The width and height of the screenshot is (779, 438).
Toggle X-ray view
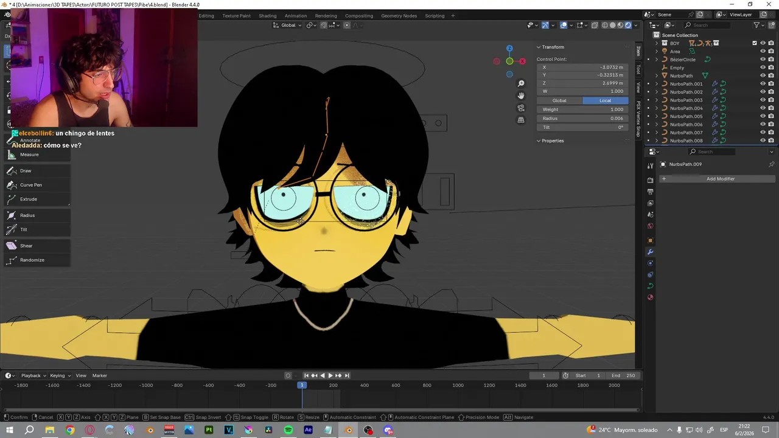[595, 25]
